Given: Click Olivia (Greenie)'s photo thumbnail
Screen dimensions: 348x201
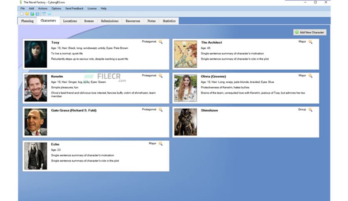Looking at the screenshot, I should [x=186, y=88].
